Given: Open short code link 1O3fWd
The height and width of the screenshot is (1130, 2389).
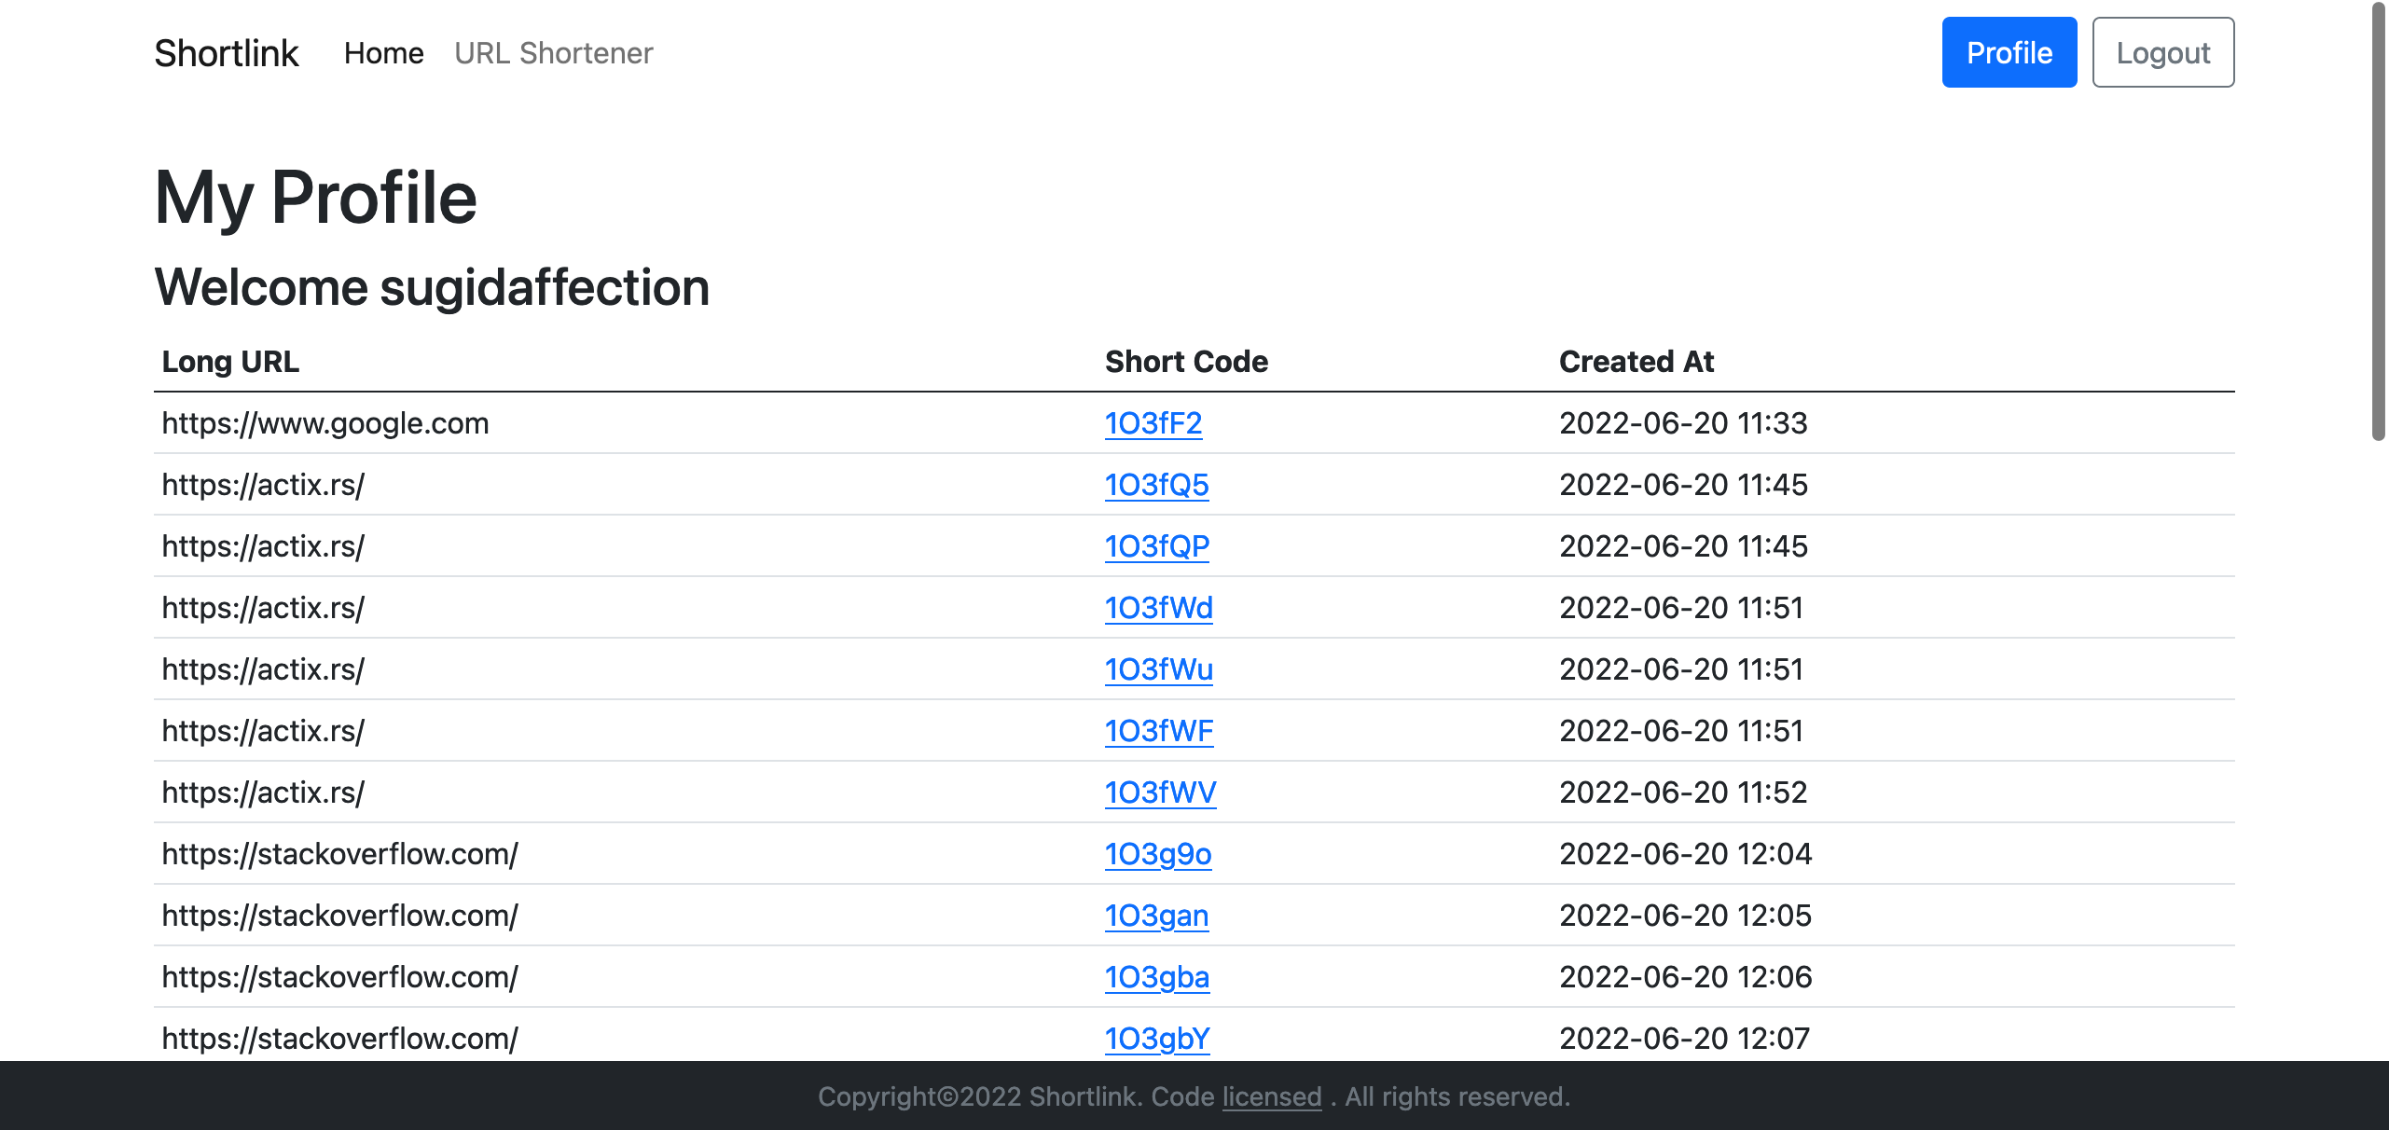Looking at the screenshot, I should tap(1156, 606).
